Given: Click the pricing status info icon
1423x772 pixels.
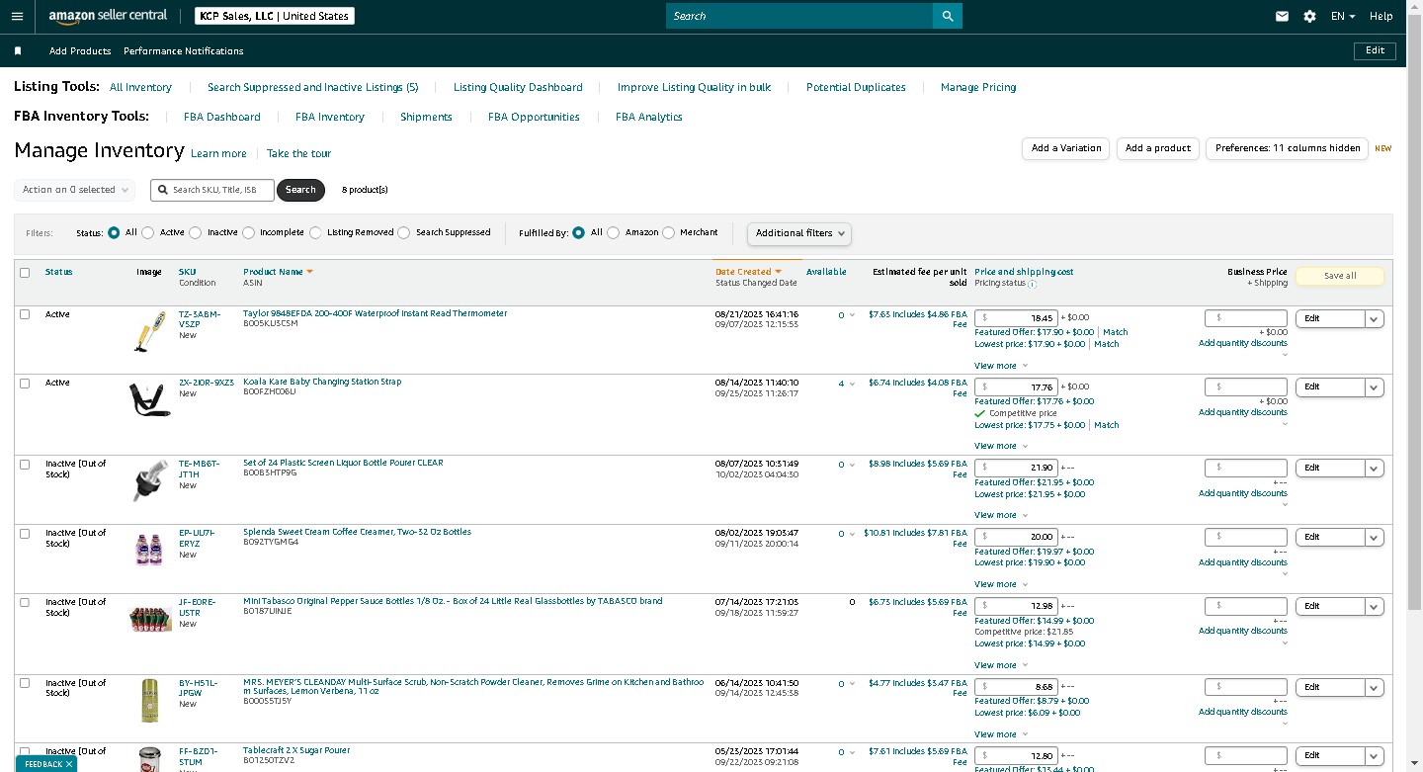Looking at the screenshot, I should point(1032,284).
